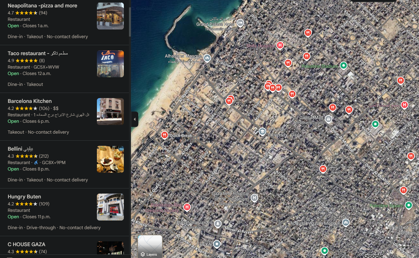The width and height of the screenshot is (419, 258).
Task: Click the 'Charles De Gaulle' street label
Action: coord(250,73)
